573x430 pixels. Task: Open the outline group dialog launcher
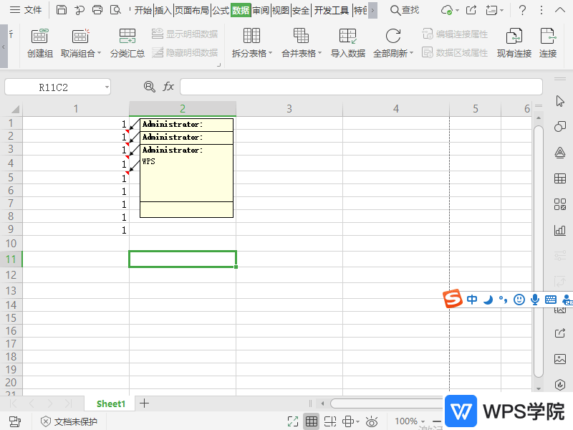(x=219, y=64)
